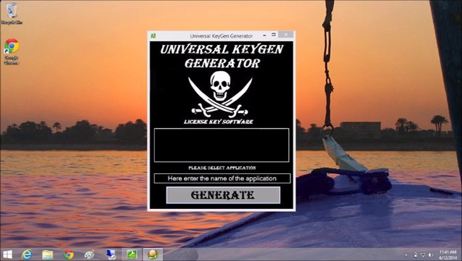
Task: Show hidden system tray icons
Action: tap(406, 255)
